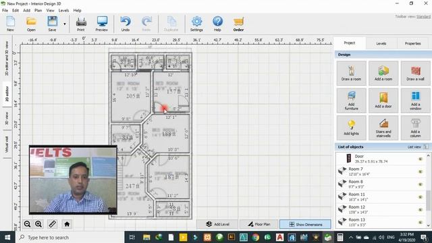Click the taskbar search box
The image size is (432, 243).
[x=70, y=237]
